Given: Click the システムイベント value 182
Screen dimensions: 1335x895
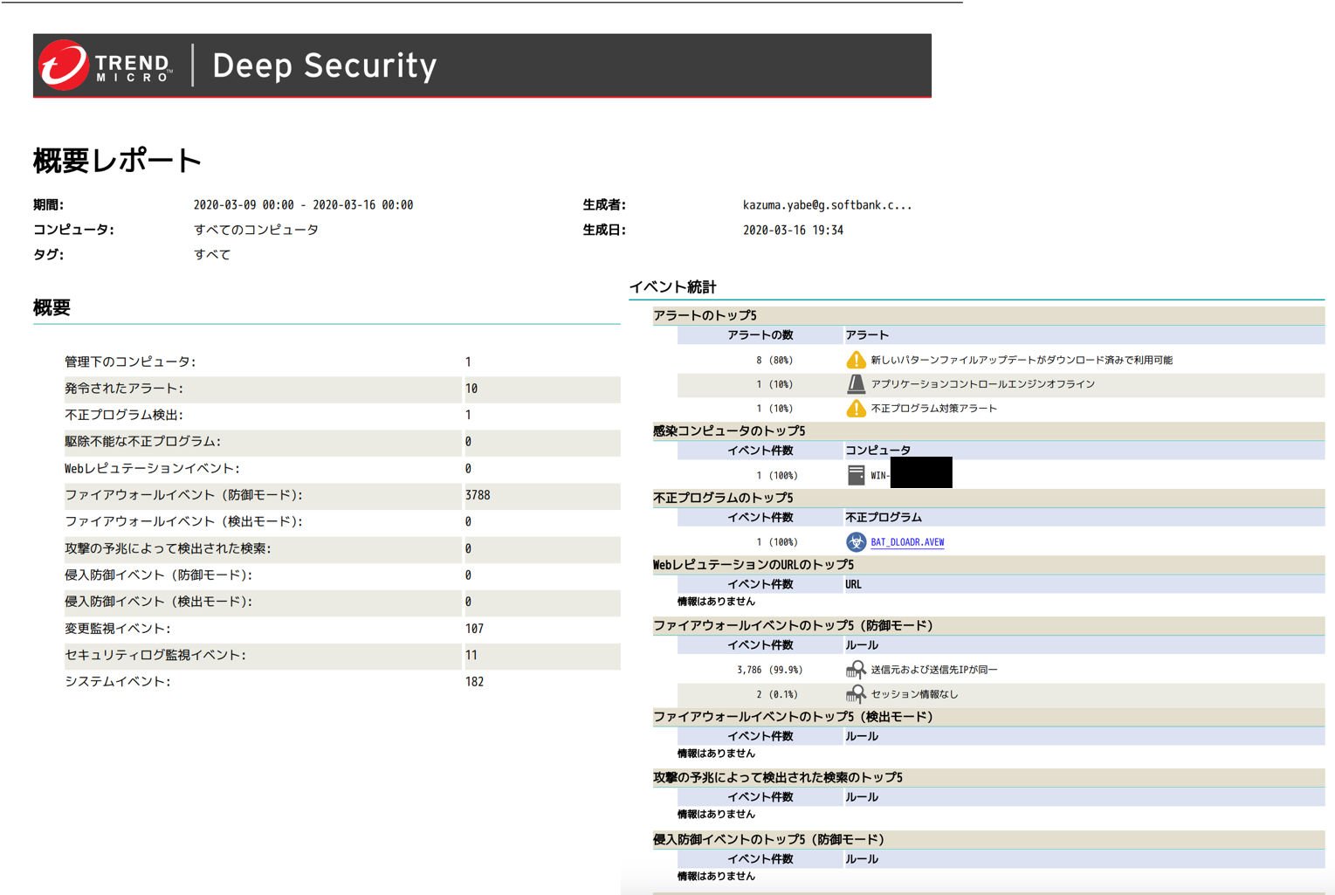Looking at the screenshot, I should click(x=474, y=682).
